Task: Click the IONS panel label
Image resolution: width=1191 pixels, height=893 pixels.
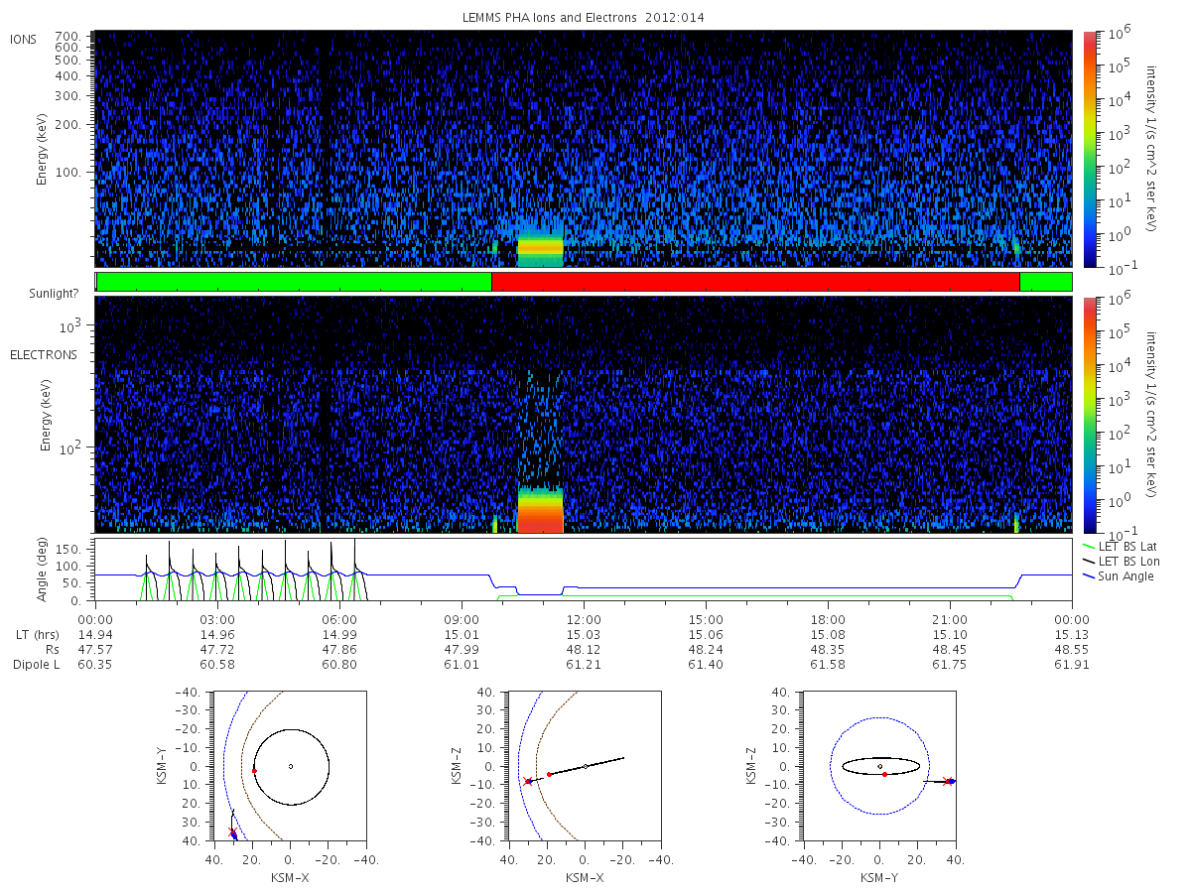Action: [x=24, y=39]
